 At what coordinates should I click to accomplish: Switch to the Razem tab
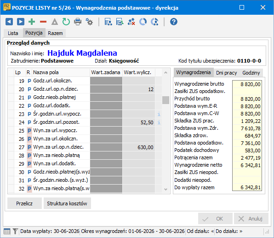pyautogui.click(x=55, y=33)
